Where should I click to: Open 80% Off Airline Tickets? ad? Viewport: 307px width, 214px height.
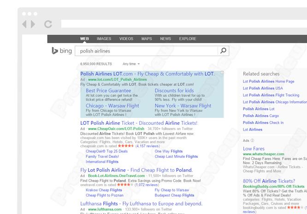click(x=269, y=181)
